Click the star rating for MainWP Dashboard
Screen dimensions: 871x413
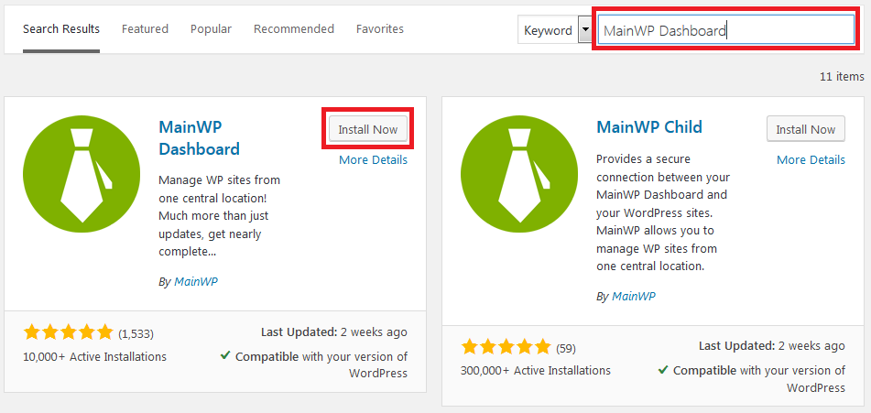click(x=69, y=331)
